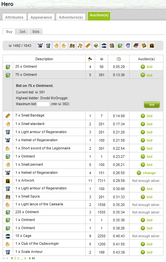Filter auctions by ointment icon
166x262 pixels.
click(x=120, y=46)
